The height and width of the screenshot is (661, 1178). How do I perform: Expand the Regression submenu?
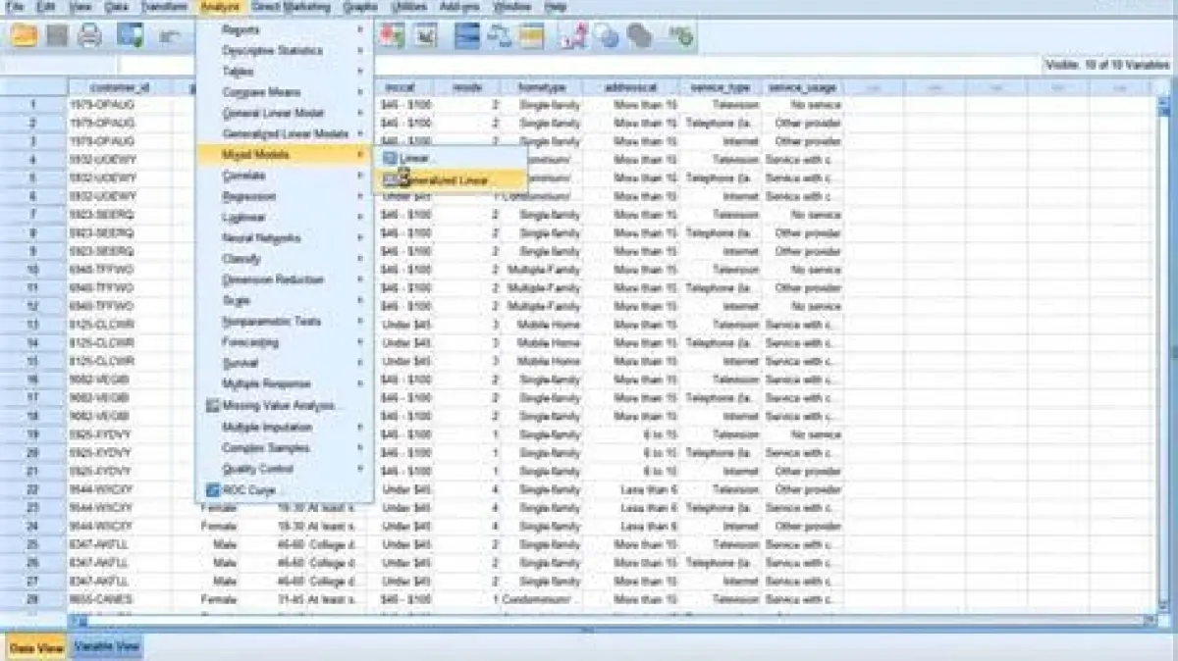tap(249, 196)
